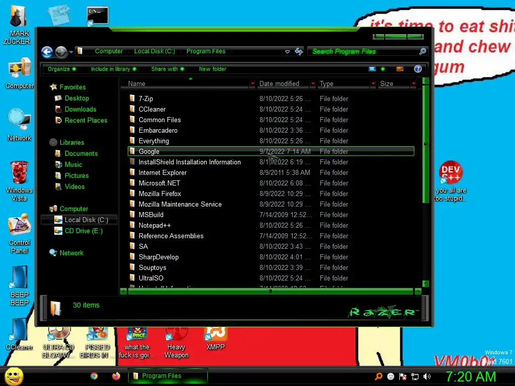
Task: Launch Firefox from the taskbar
Action: coord(116,376)
